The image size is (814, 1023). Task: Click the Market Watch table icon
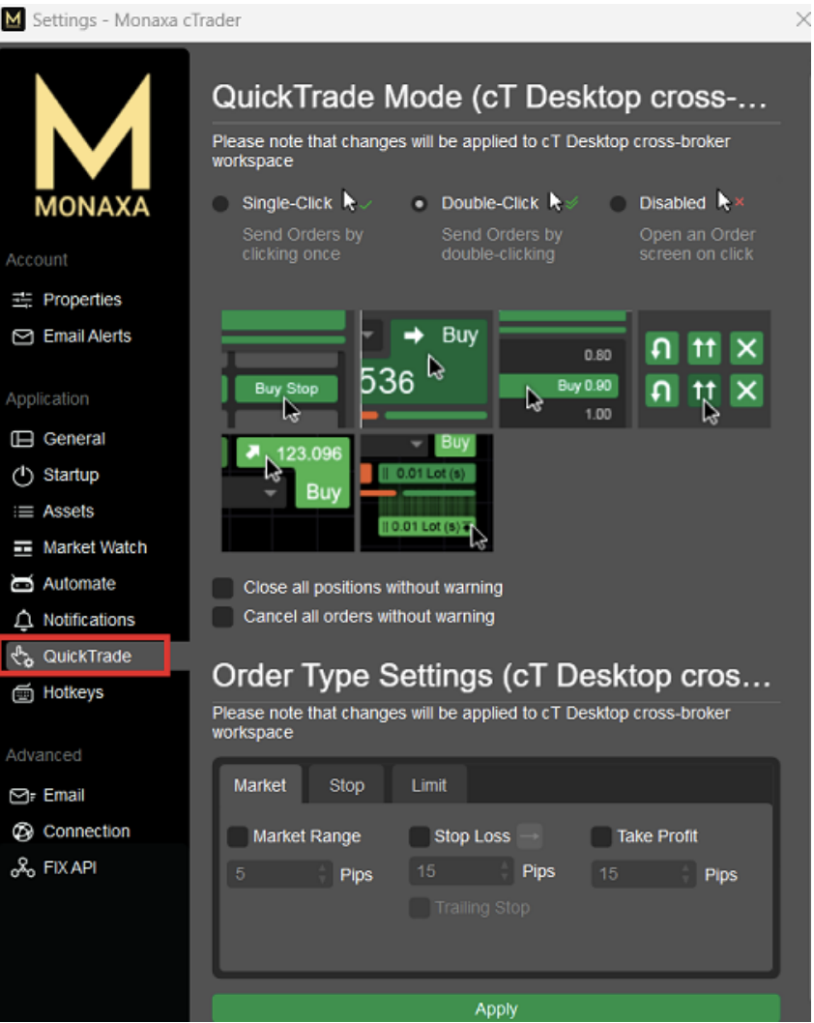pos(22,548)
